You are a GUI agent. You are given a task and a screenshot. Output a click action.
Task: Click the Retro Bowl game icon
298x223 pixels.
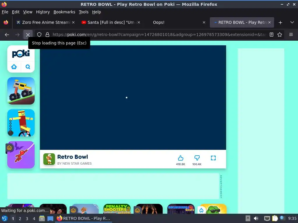tap(49, 159)
